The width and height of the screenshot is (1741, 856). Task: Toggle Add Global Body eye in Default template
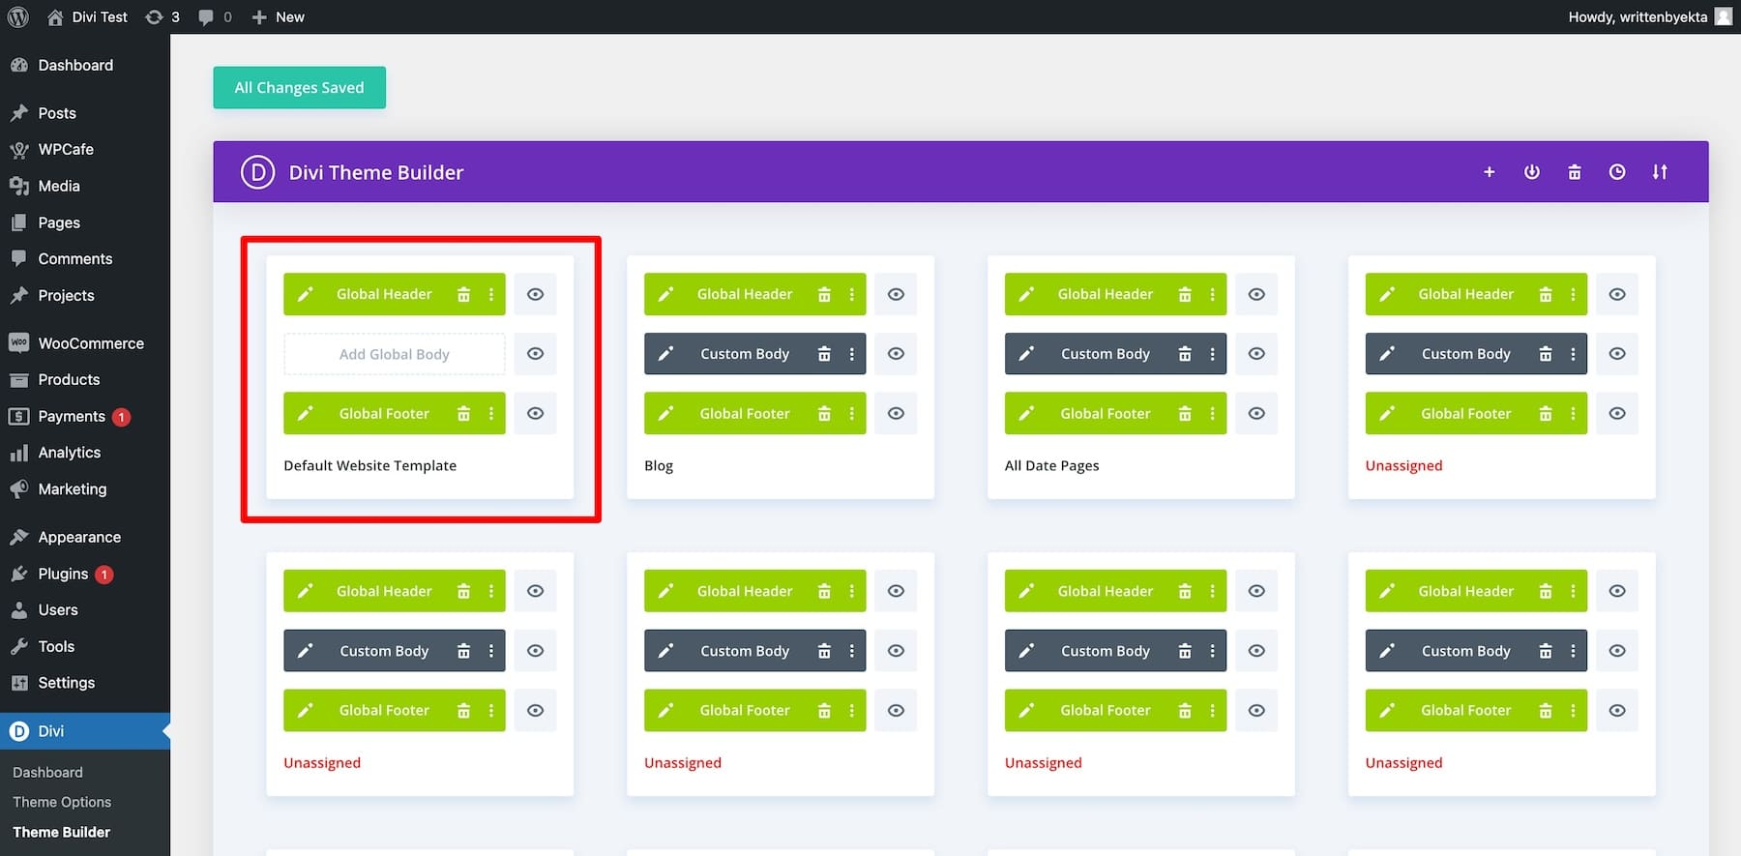tap(535, 354)
